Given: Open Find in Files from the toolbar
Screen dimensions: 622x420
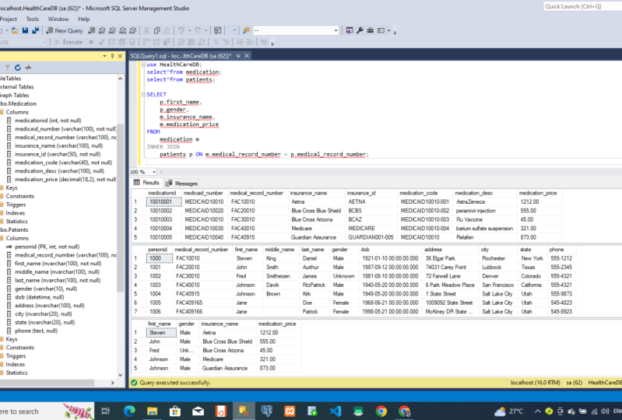Looking at the screenshot, I should coord(246,30).
